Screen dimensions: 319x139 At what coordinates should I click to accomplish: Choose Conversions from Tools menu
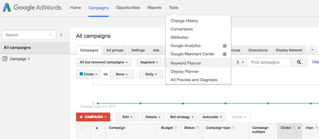[x=198, y=29]
